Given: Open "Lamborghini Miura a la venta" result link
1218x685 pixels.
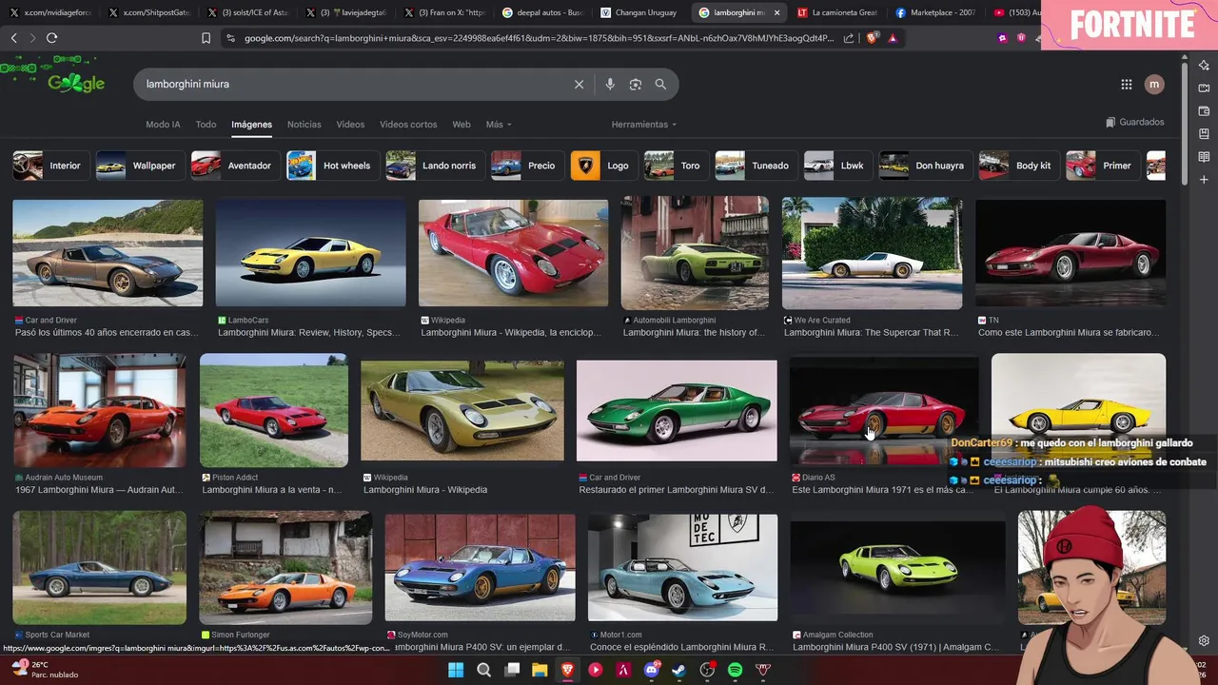Looking at the screenshot, I should tap(272, 490).
